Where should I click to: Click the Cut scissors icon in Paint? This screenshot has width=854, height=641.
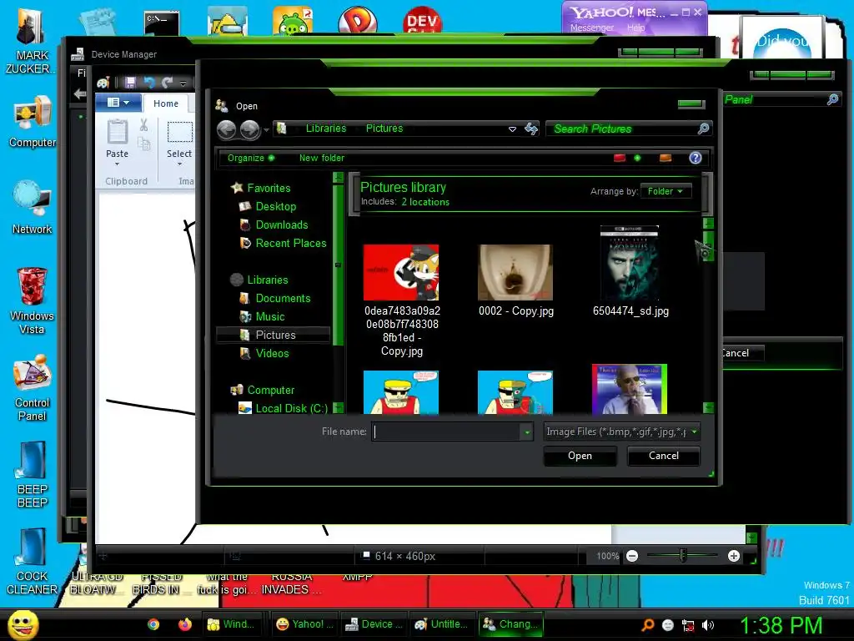143,125
